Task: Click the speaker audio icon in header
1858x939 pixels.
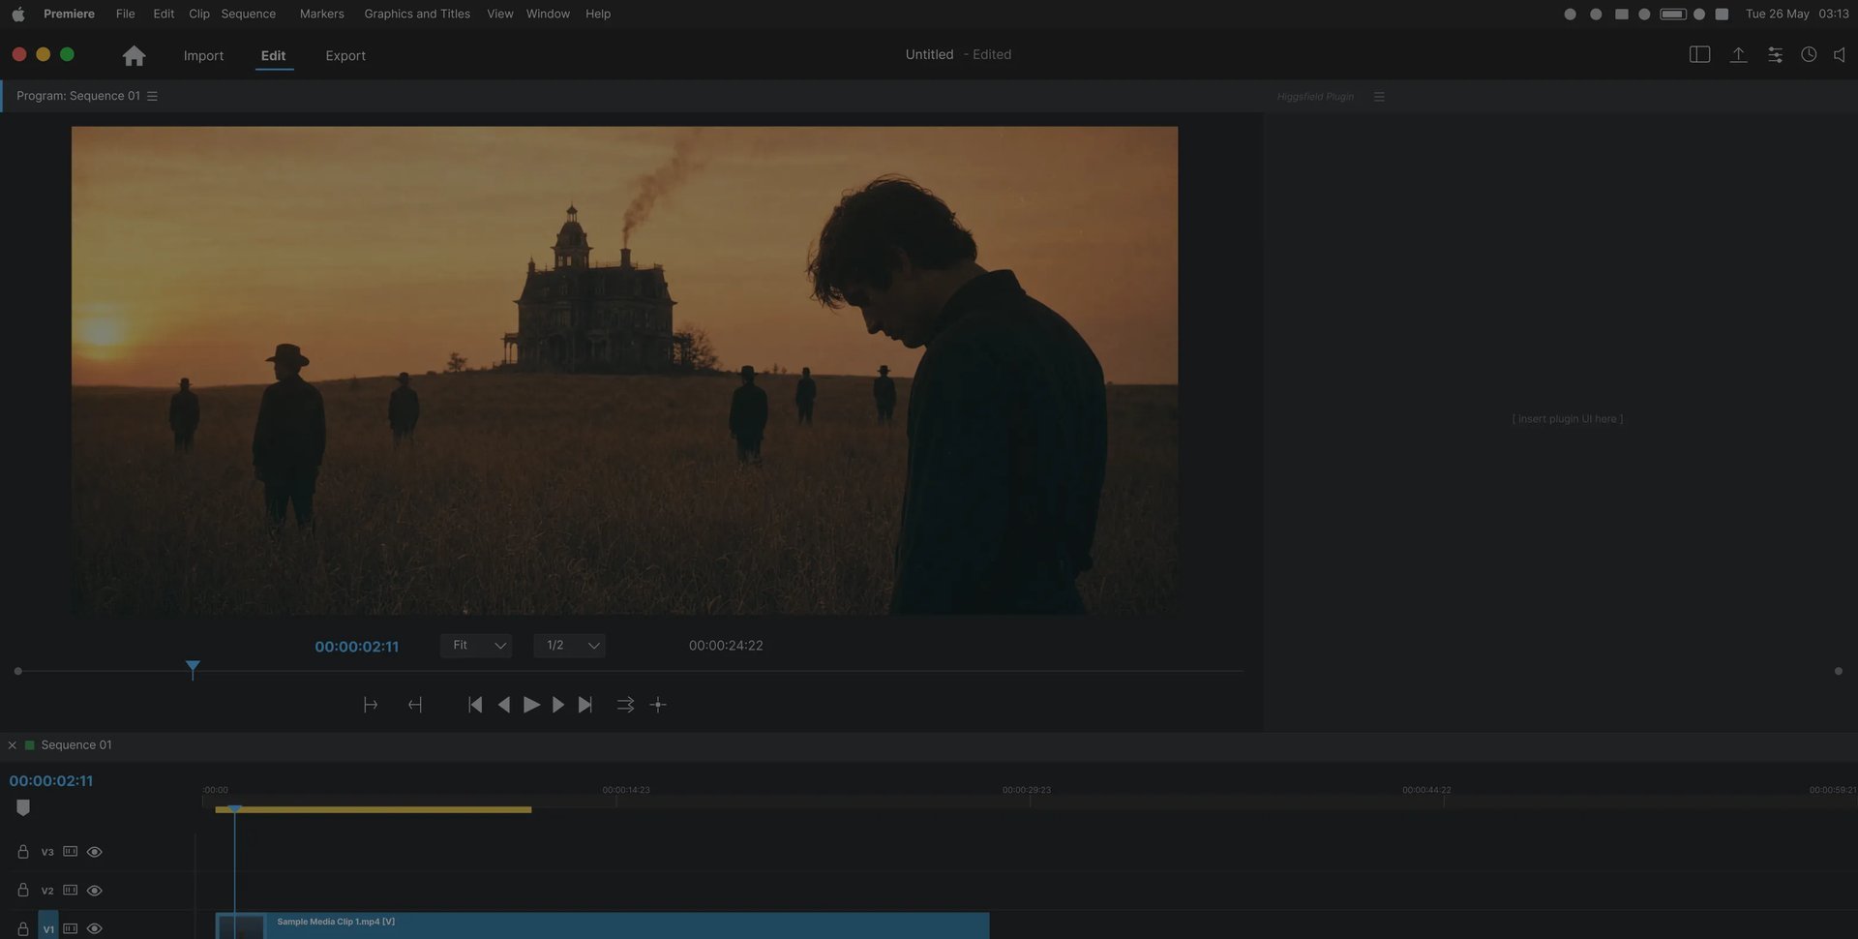Action: (1840, 55)
